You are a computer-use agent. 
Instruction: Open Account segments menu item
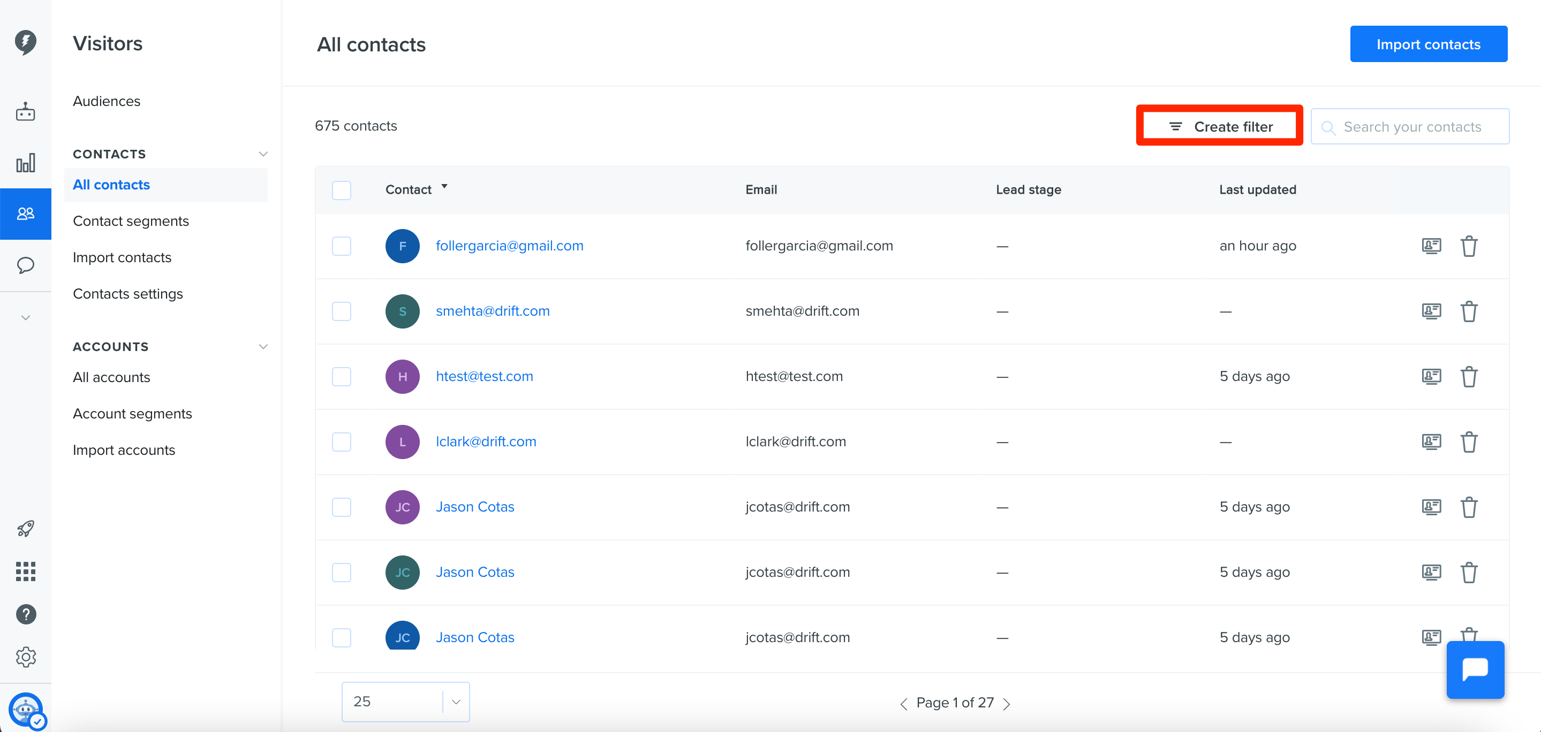pos(132,414)
